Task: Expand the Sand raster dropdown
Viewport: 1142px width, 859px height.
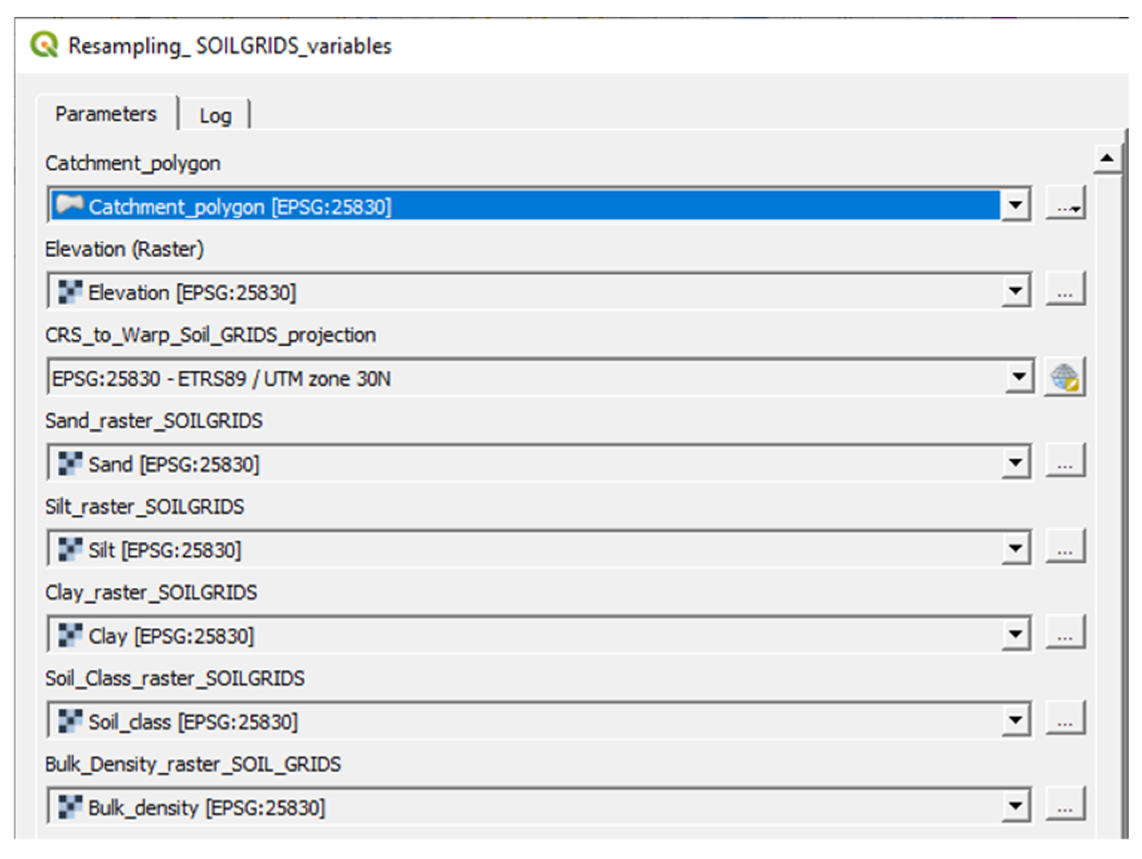Action: (x=1015, y=463)
